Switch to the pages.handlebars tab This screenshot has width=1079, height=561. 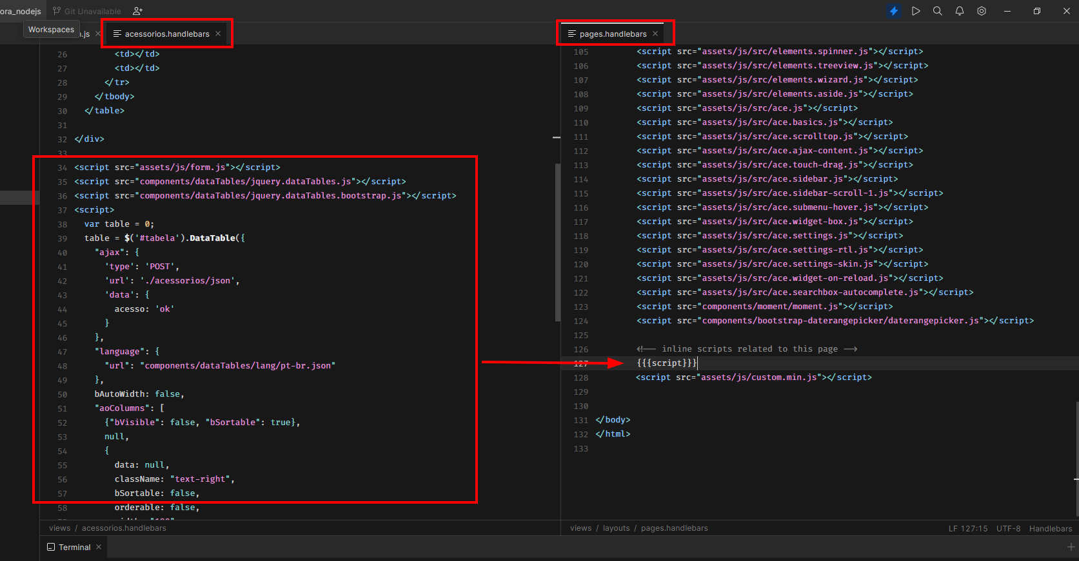click(x=613, y=33)
